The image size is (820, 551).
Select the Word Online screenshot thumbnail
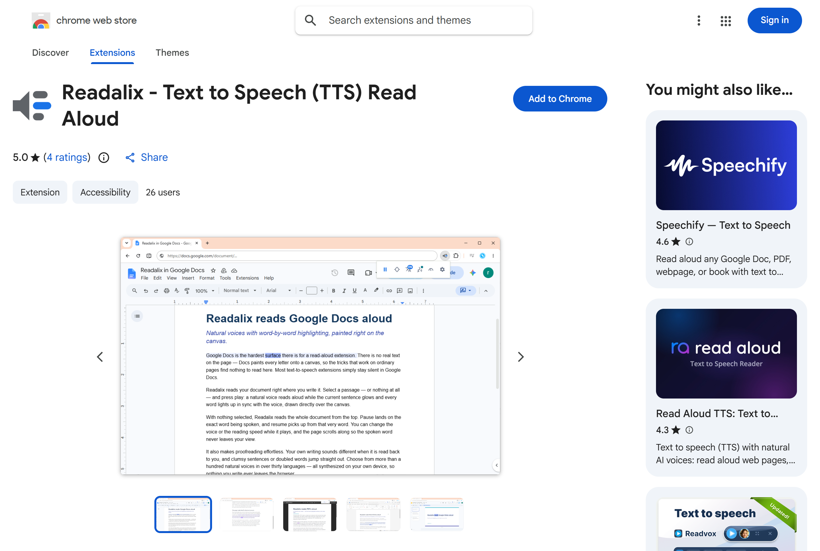(x=373, y=514)
